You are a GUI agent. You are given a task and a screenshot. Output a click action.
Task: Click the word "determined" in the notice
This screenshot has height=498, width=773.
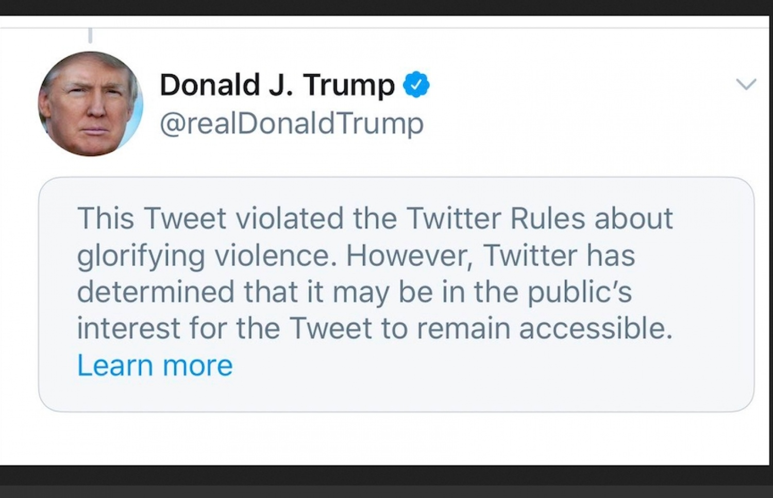pos(156,292)
